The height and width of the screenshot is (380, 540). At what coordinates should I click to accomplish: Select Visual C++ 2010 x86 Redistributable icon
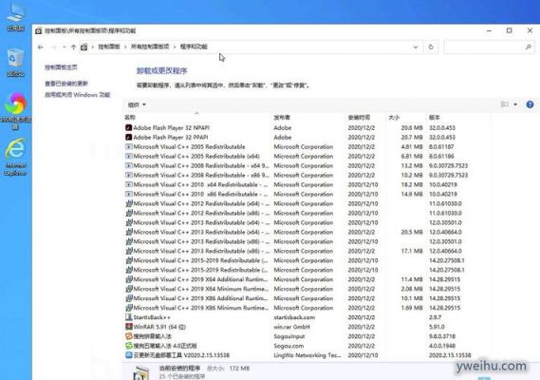pos(129,194)
